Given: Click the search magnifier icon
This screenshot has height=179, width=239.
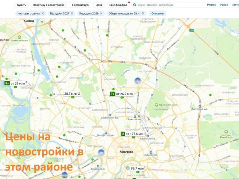Looking at the screenshot, I should tap(134, 5).
